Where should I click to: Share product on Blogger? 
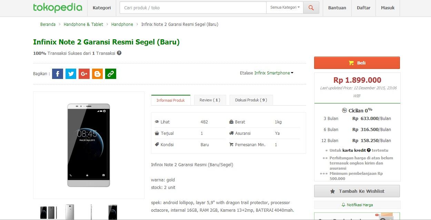(97, 73)
